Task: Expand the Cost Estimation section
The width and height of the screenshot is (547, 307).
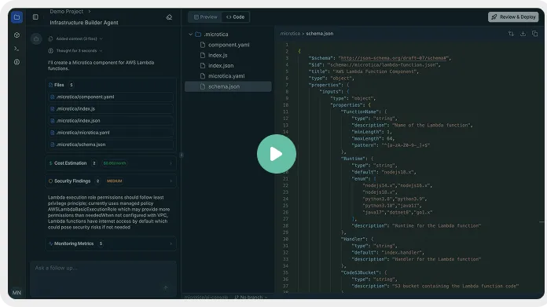Action: tap(111, 163)
